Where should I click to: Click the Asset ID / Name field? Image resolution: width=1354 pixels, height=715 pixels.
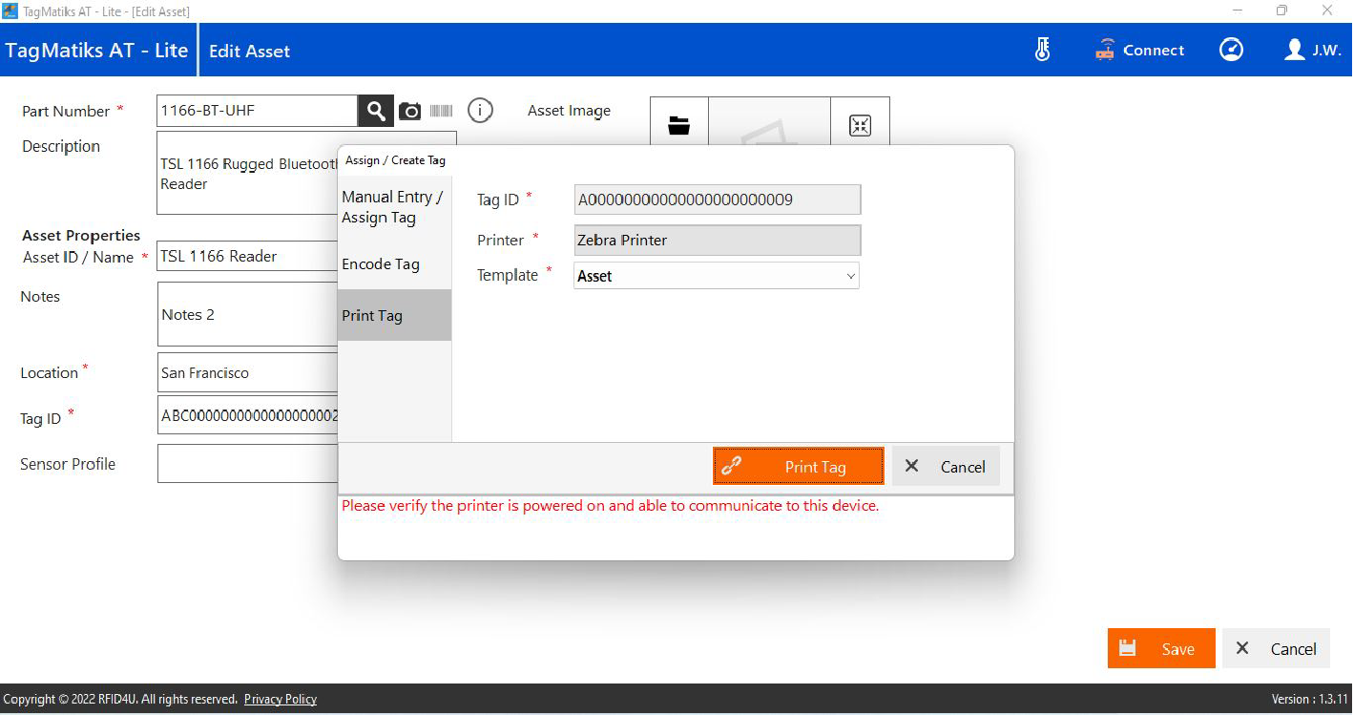click(x=248, y=257)
